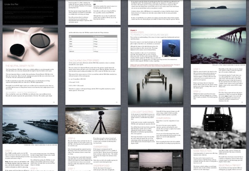Click the 'STEP 7' heading
The height and width of the screenshot is (171, 249).
click(71, 169)
